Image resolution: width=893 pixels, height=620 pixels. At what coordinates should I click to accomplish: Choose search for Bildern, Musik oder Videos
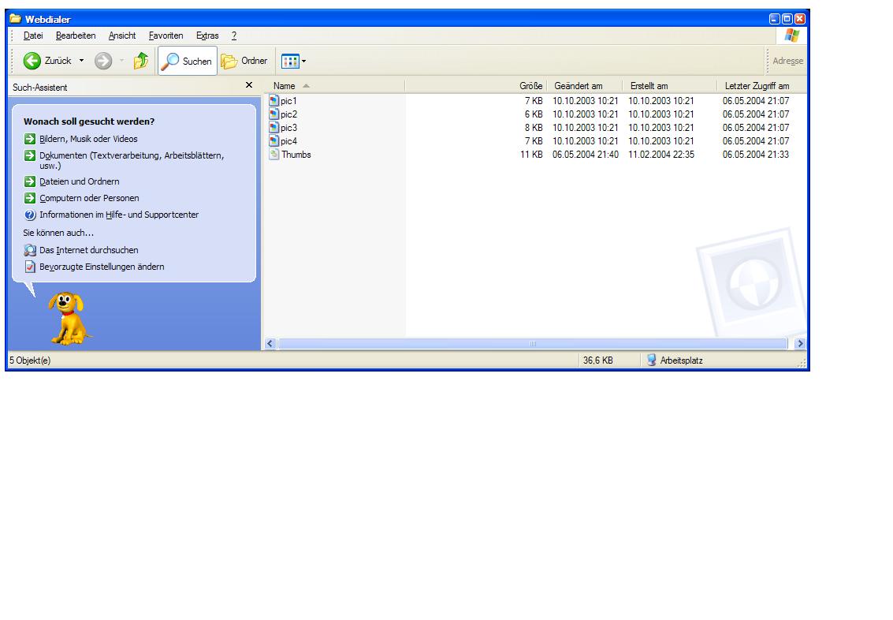pos(88,139)
